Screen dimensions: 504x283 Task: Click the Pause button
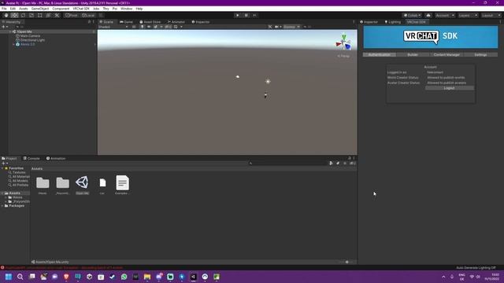tap(246, 15)
